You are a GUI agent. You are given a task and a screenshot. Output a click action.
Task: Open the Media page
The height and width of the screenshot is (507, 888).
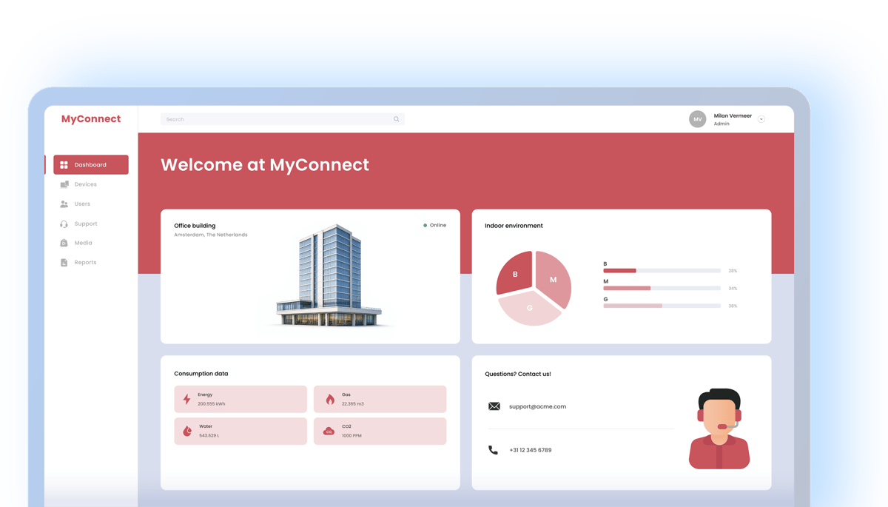tap(83, 243)
